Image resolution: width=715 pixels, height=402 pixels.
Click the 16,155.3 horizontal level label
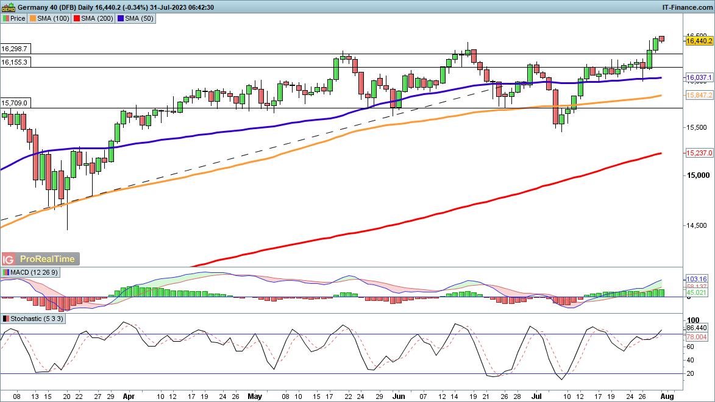(x=15, y=63)
